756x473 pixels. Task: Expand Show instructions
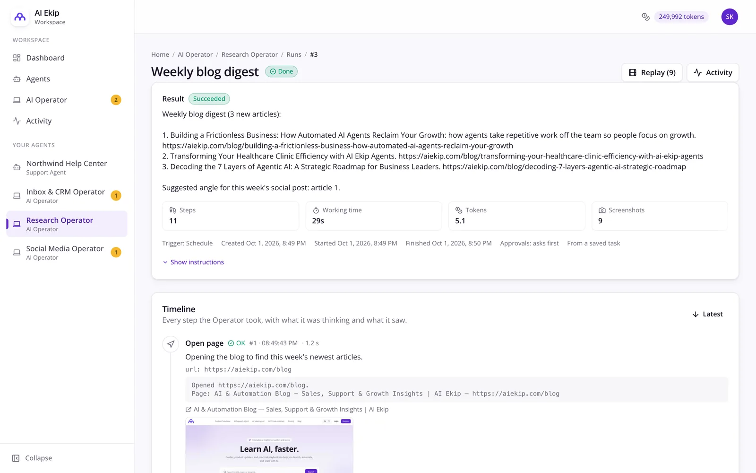(193, 262)
